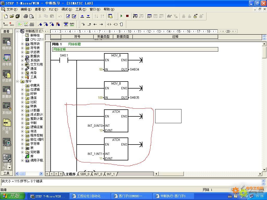Click the editor horizontal scrollbar right arrow
This screenshot has width=267, height=200.
coord(260,174)
